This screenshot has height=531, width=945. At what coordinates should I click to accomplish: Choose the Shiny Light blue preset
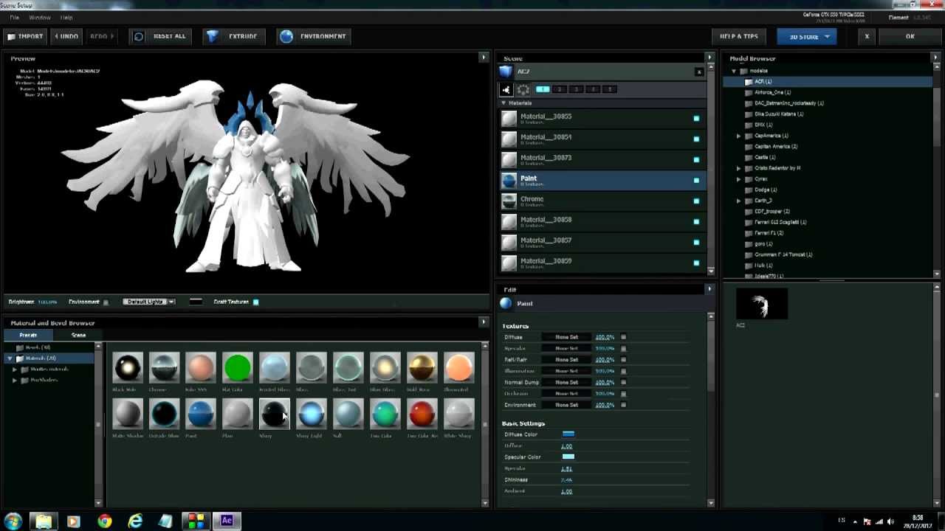312,414
